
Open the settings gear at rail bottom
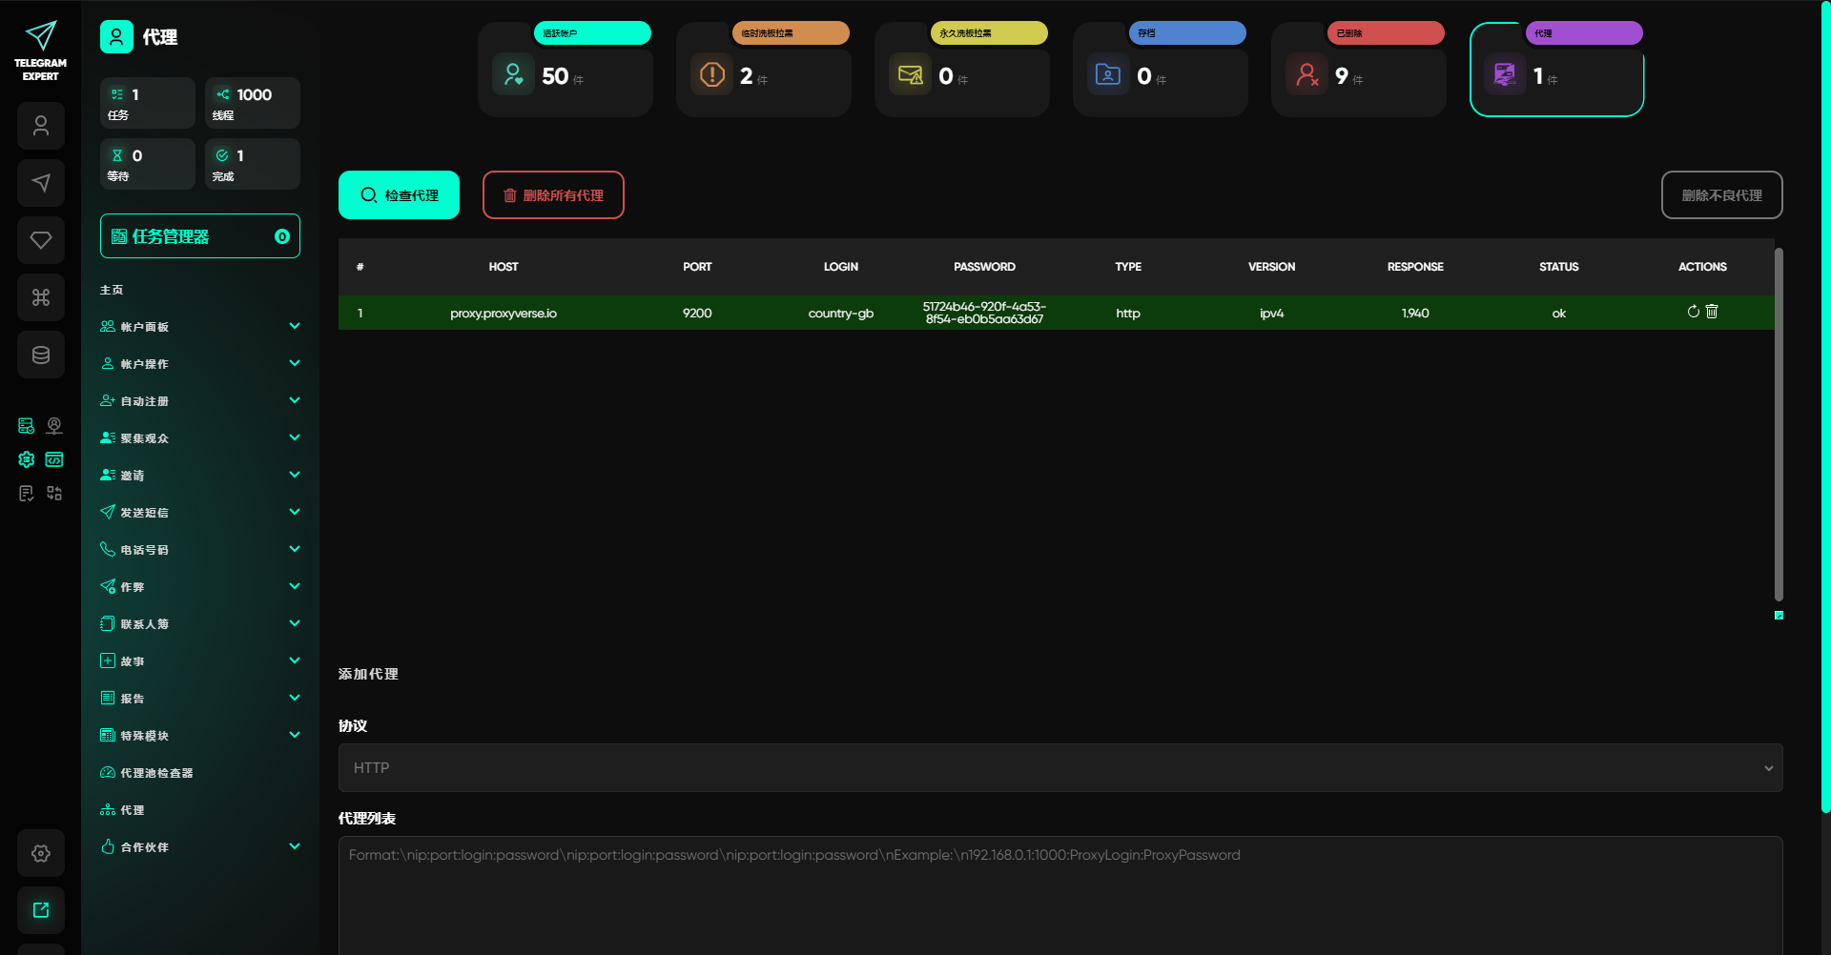41,853
